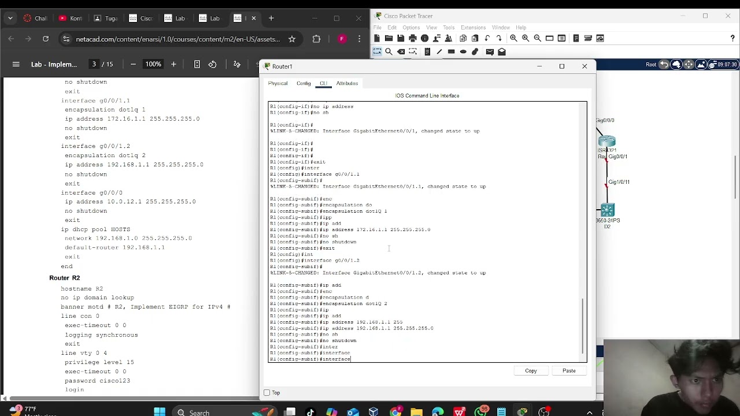
Task: Click inside the IOS CLI terminal area
Action: tap(427, 232)
